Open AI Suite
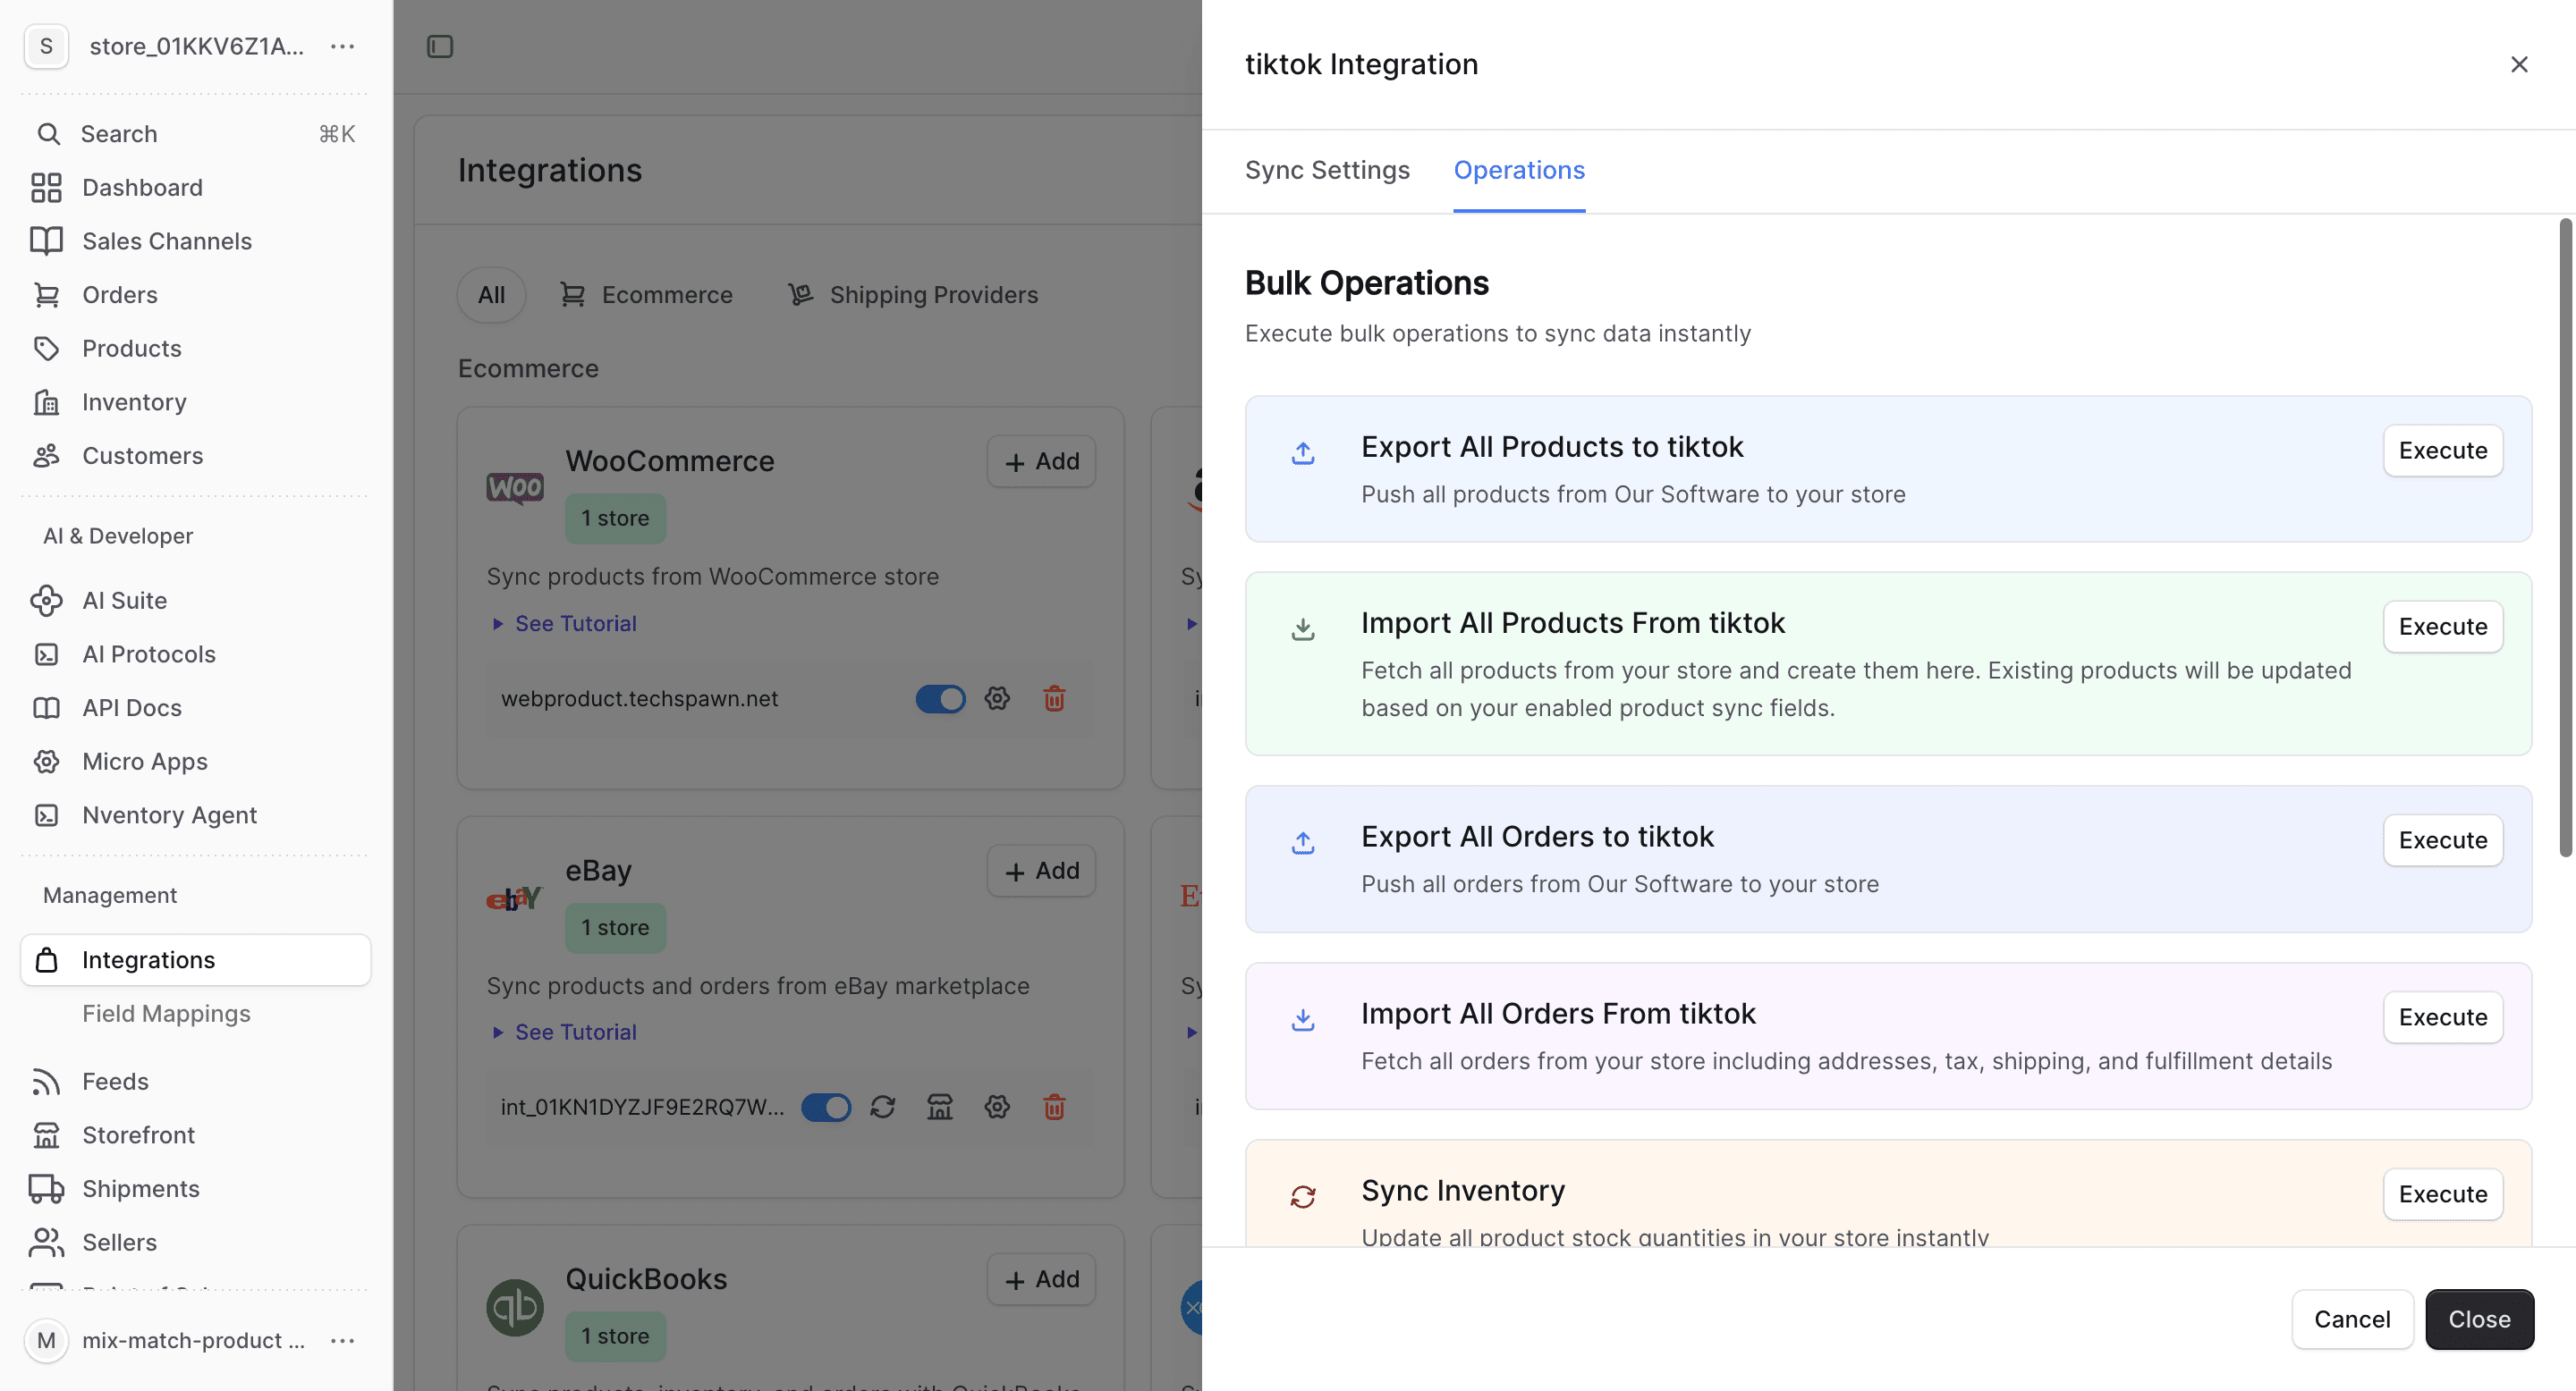Image resolution: width=2576 pixels, height=1391 pixels. (x=196, y=601)
